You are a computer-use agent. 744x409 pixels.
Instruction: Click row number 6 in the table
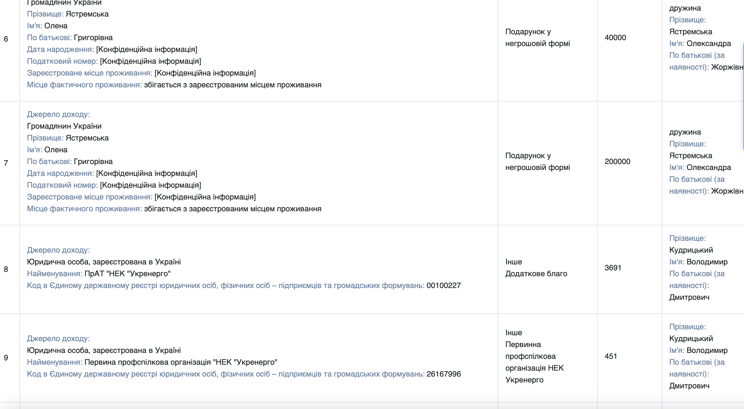(6, 39)
